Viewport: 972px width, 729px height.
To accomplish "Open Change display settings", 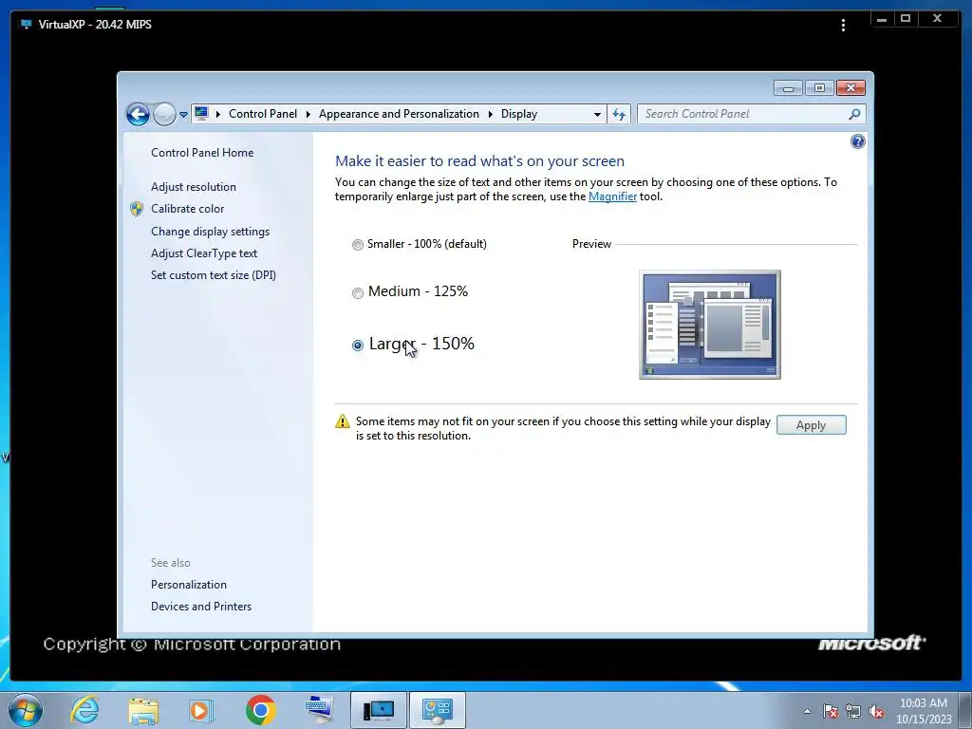I will [210, 232].
